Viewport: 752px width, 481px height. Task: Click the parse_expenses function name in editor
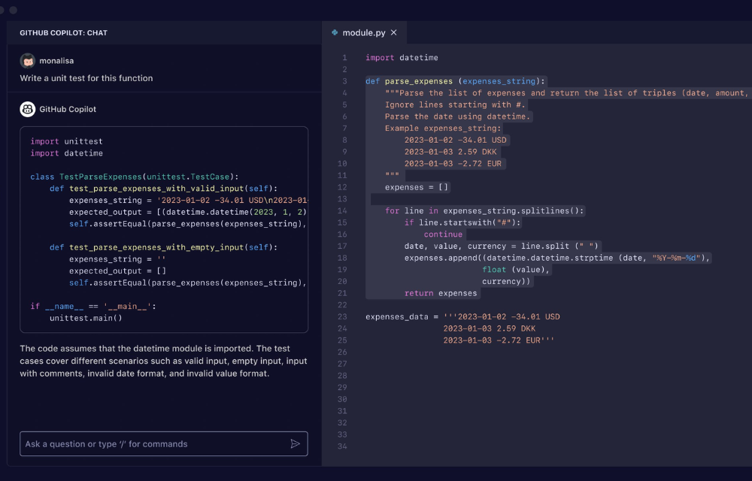click(x=419, y=81)
